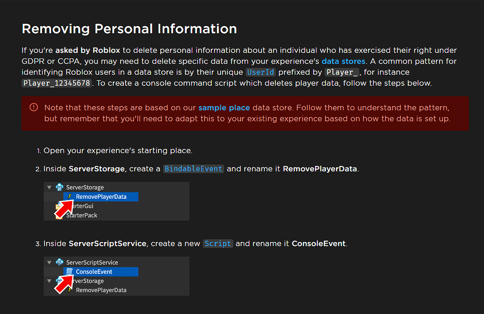
Task: Collapse the lower ServerStorage node's disclosure triangle
Action: coord(49,281)
